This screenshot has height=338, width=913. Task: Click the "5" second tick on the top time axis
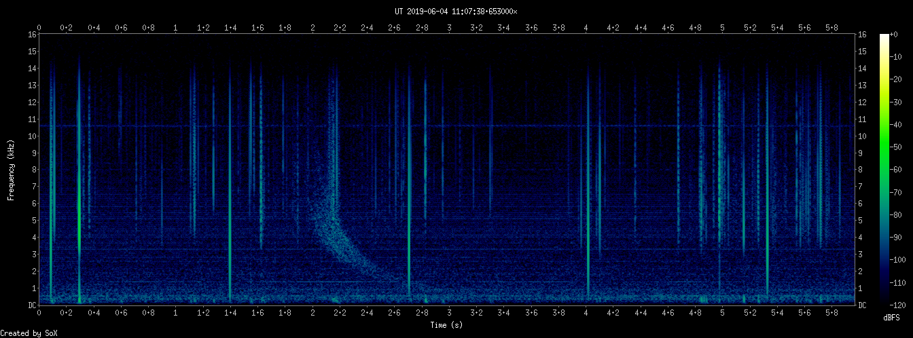723,28
